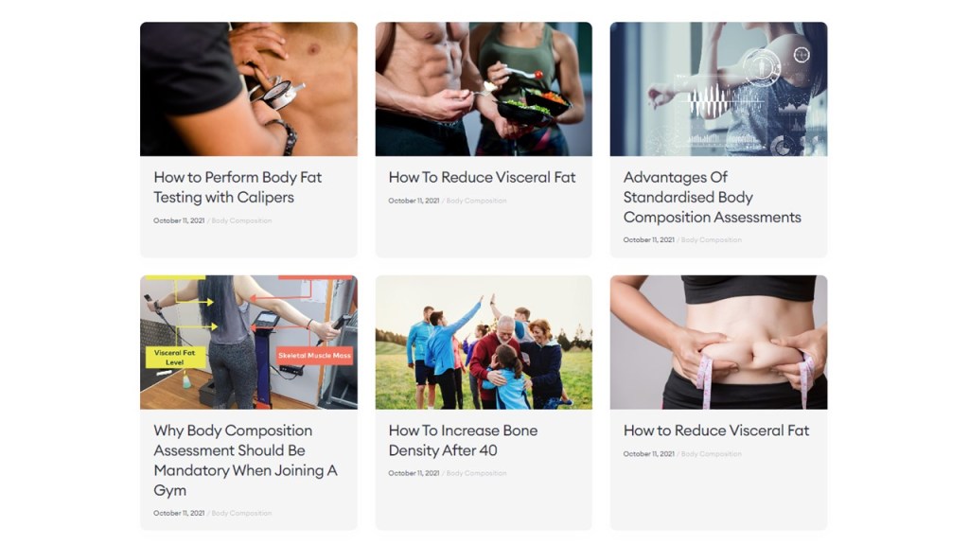Click October 11, 2021 date on Bone Density card
The height and width of the screenshot is (545, 969).
(x=414, y=473)
